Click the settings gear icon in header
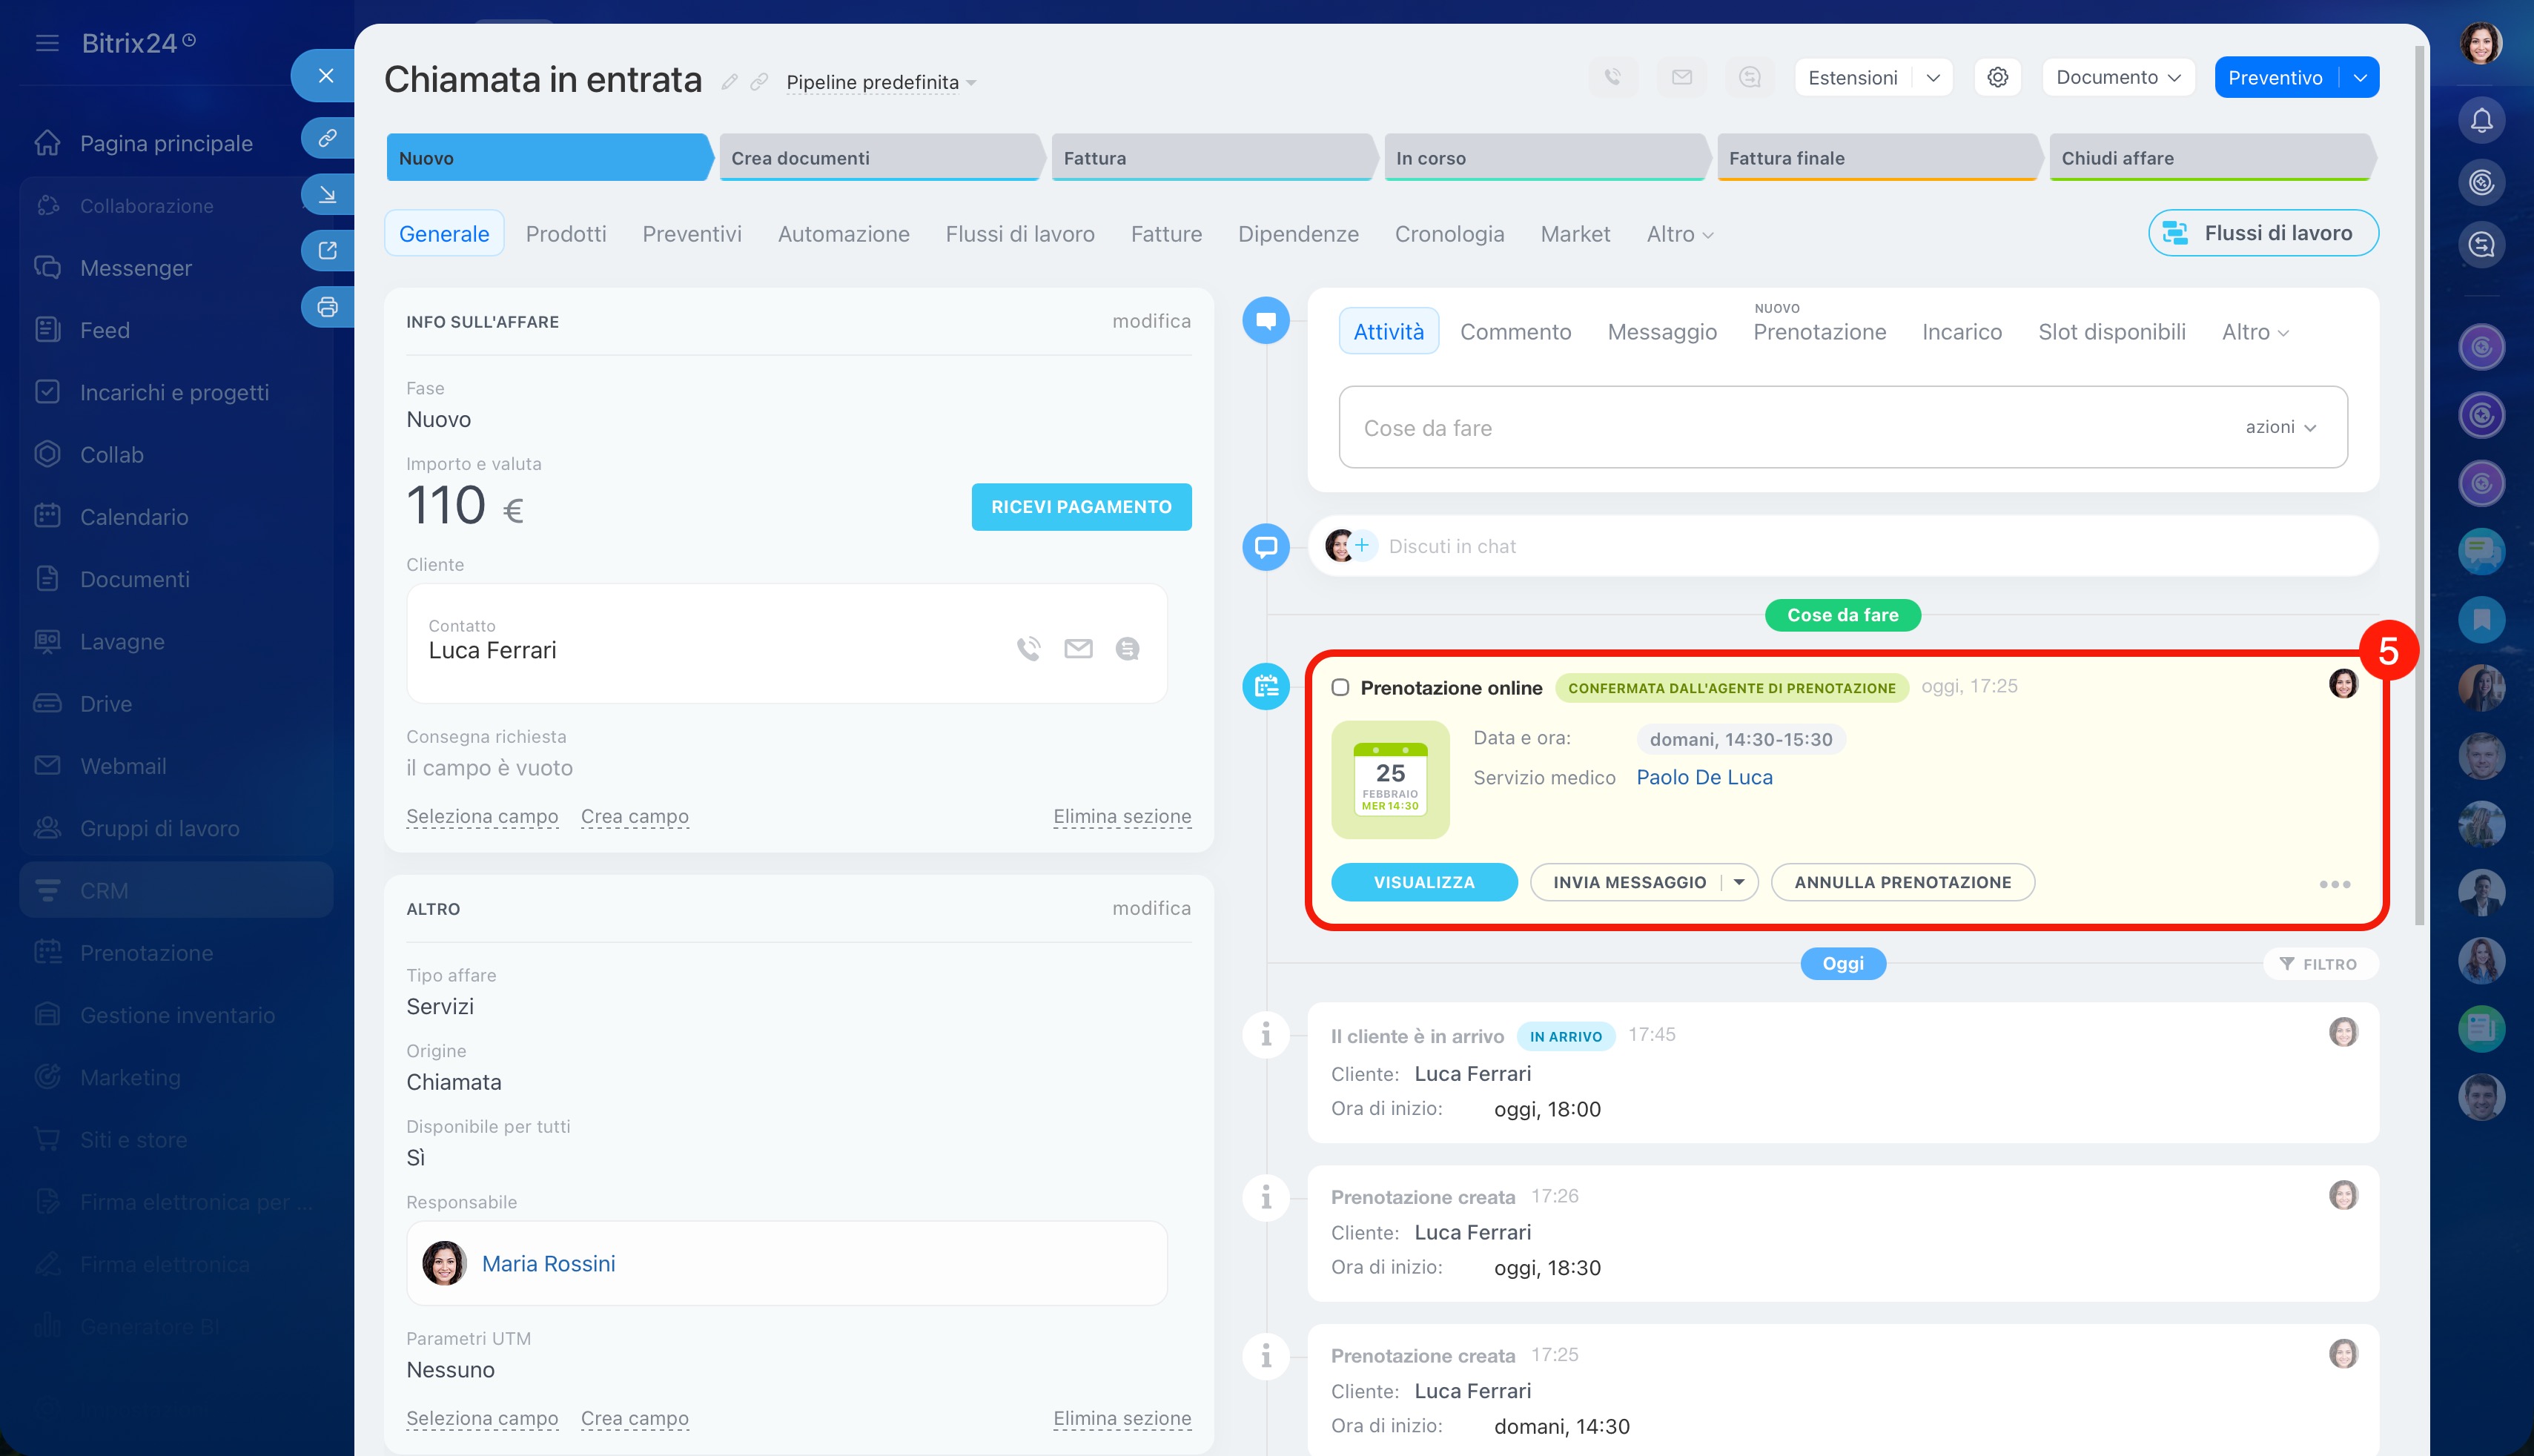This screenshot has width=2534, height=1456. point(1997,77)
